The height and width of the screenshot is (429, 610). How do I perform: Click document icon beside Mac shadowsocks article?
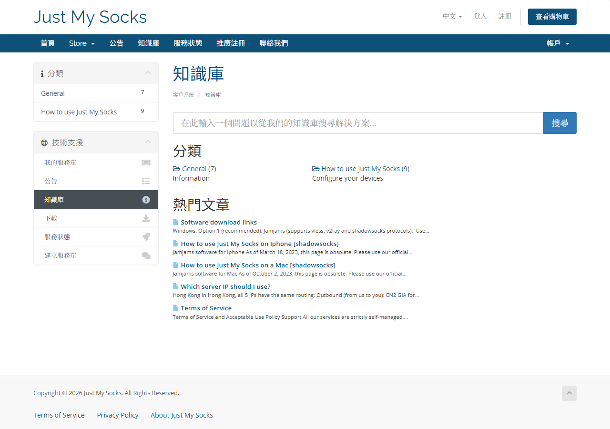175,265
